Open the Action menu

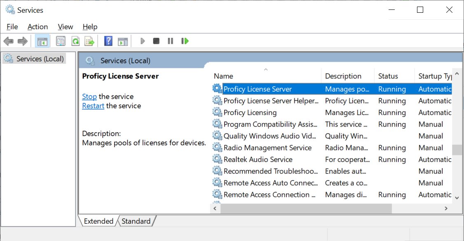tap(37, 27)
